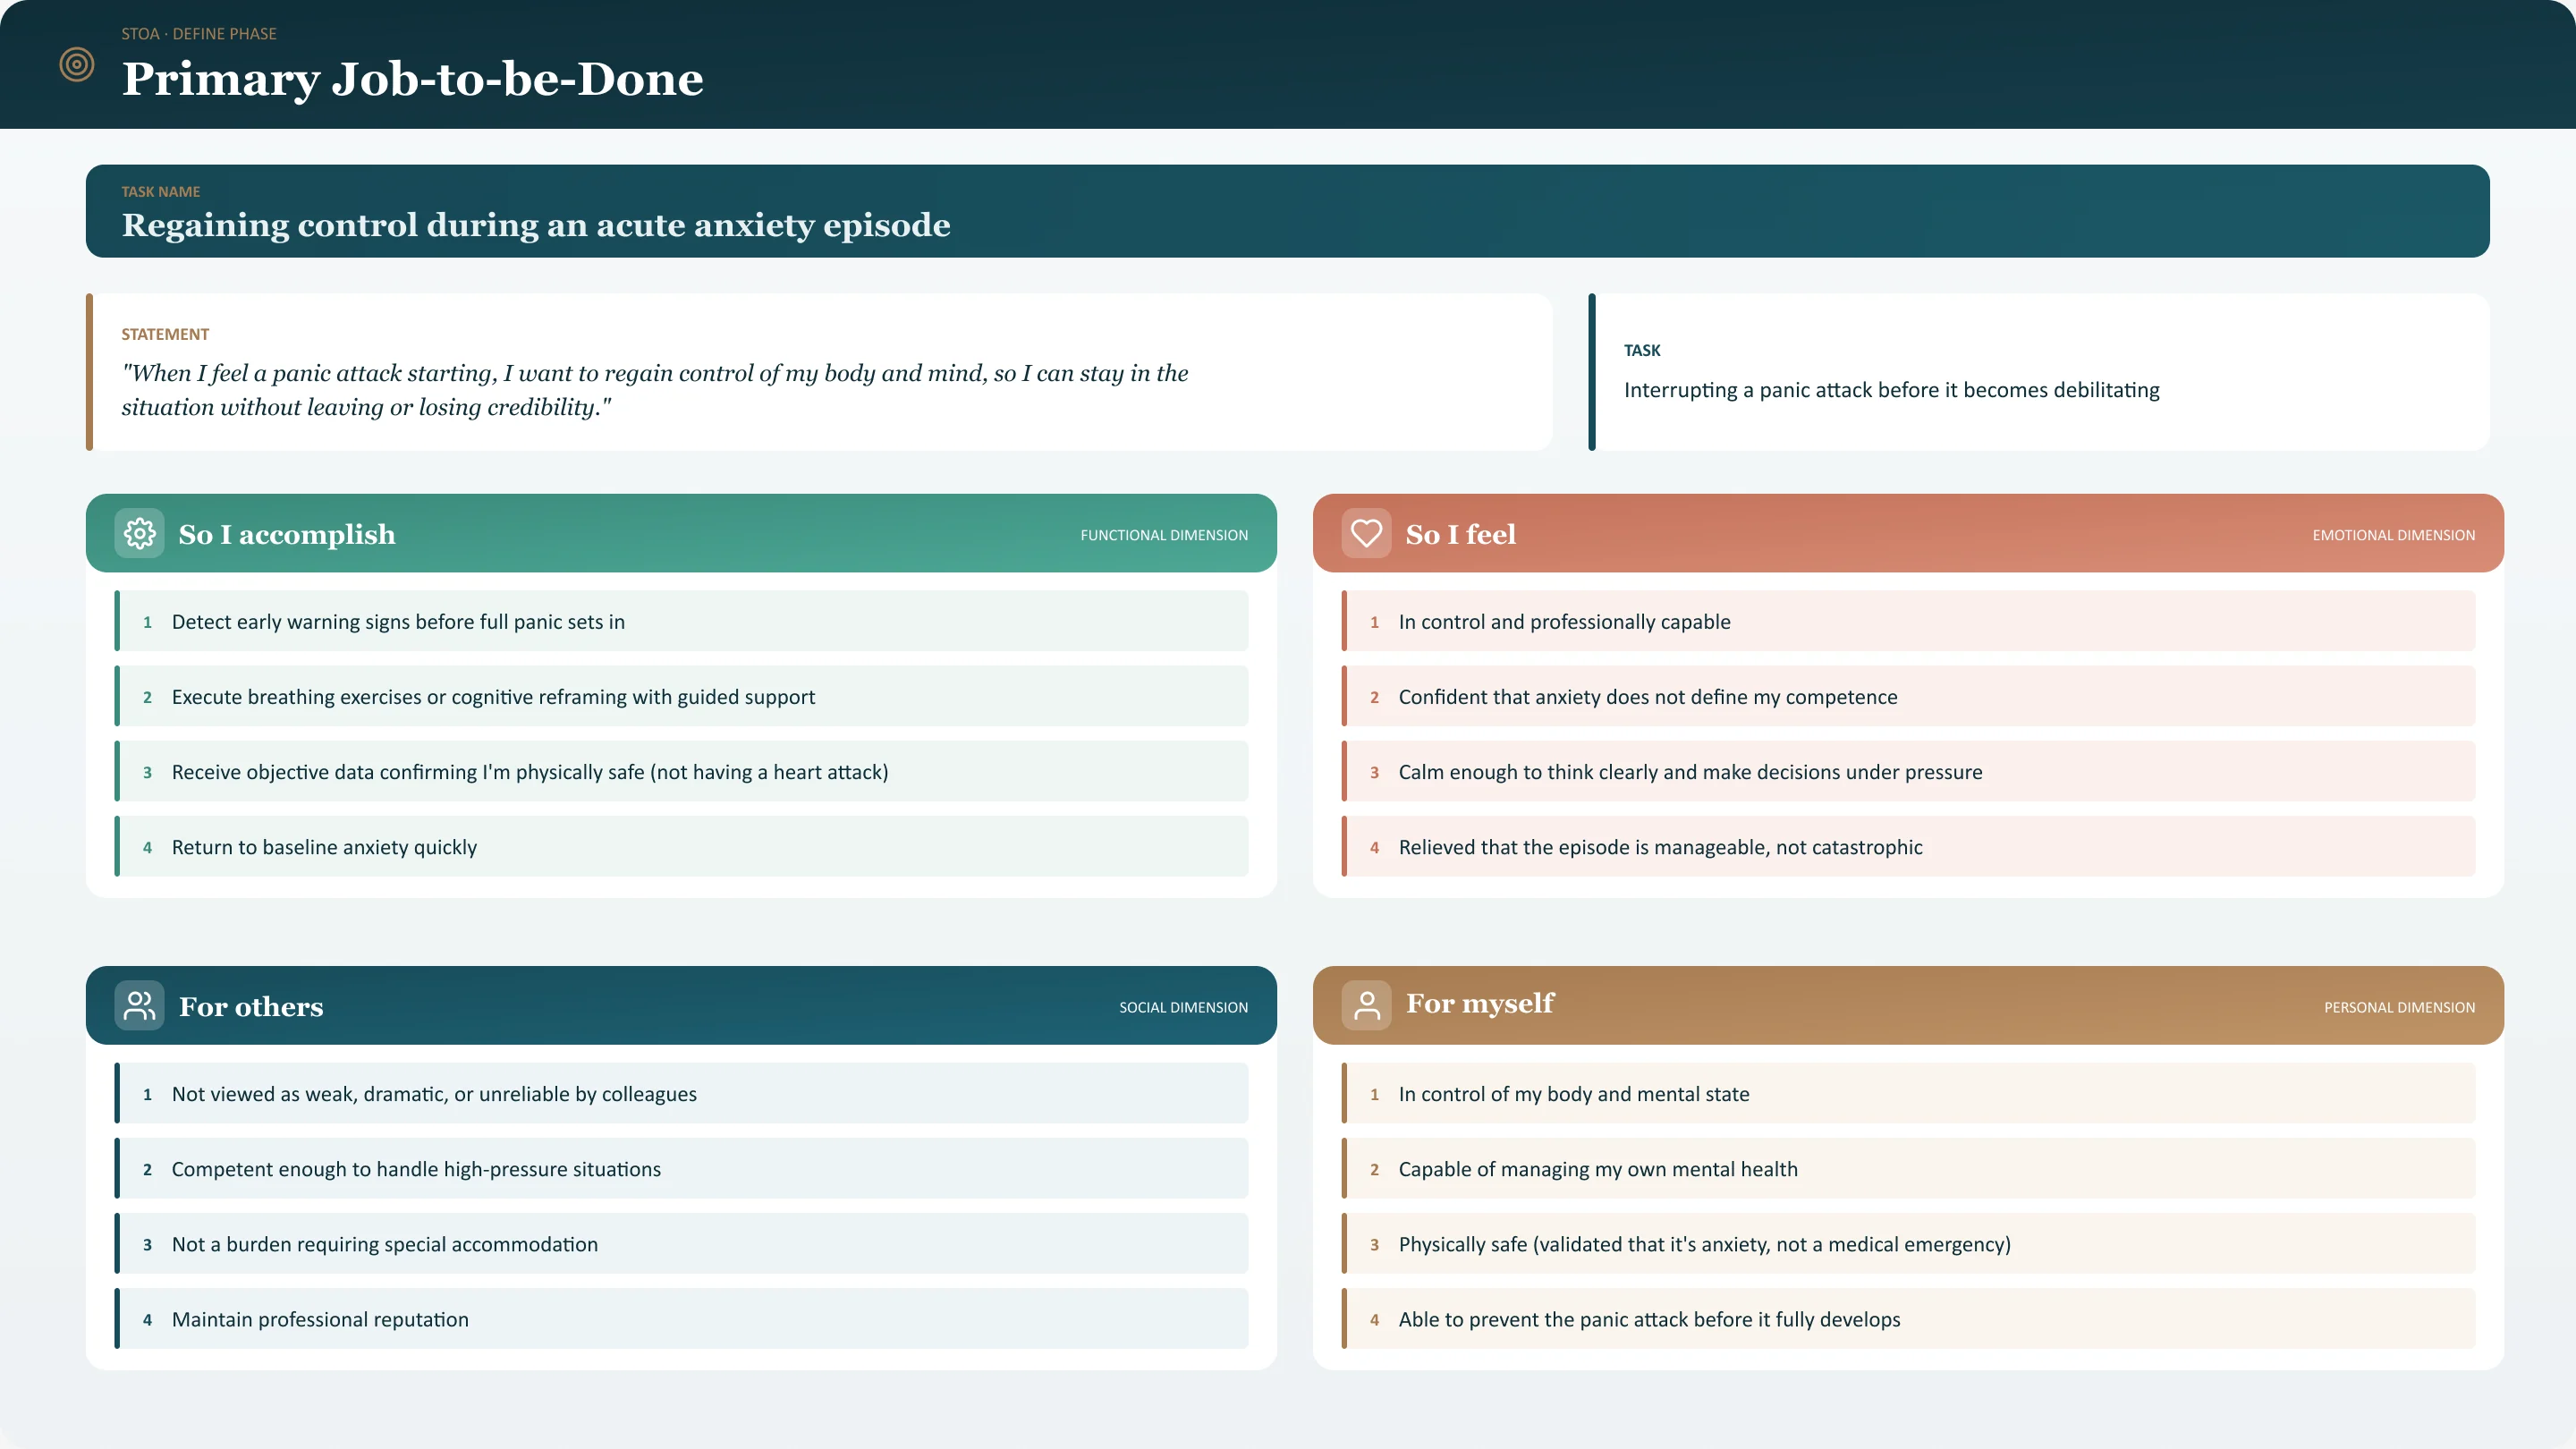Click the people icon in For others

click(139, 1005)
